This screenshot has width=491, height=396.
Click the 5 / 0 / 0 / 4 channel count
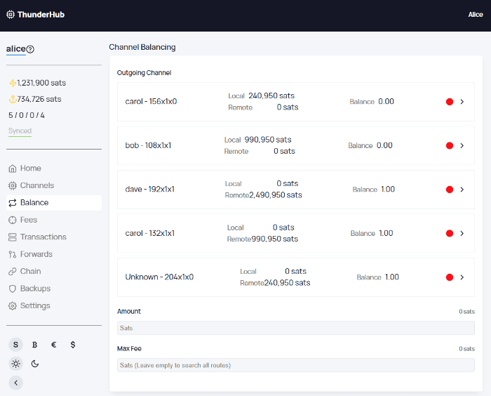[27, 115]
